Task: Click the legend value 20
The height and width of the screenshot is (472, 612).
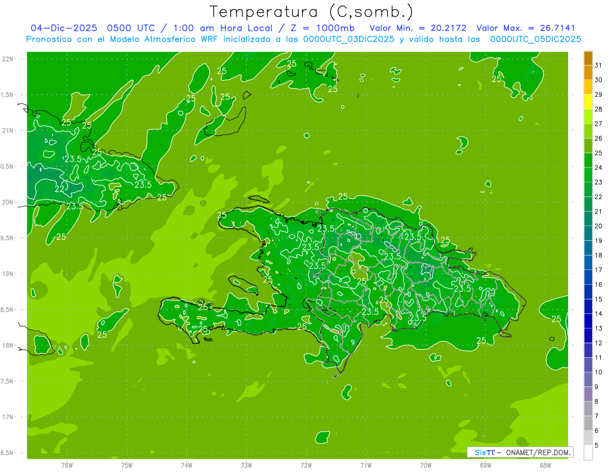Action: [x=599, y=226]
